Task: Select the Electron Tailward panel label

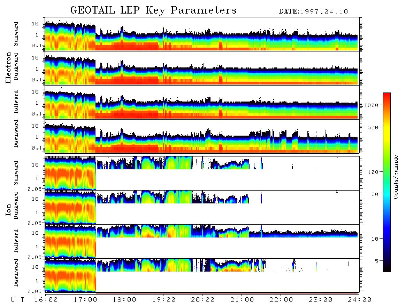Action: click(x=16, y=102)
